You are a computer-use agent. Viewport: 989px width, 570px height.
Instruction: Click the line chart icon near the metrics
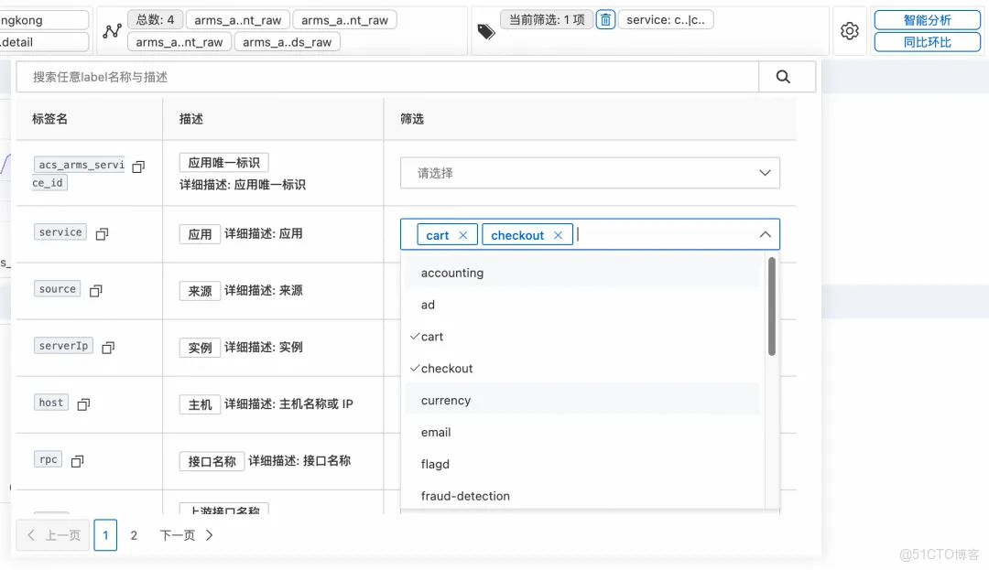(x=112, y=30)
